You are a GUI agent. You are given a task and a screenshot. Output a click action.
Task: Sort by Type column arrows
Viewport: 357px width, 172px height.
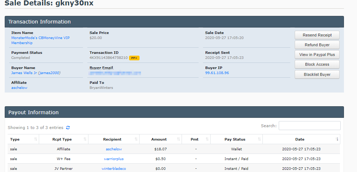36,139
